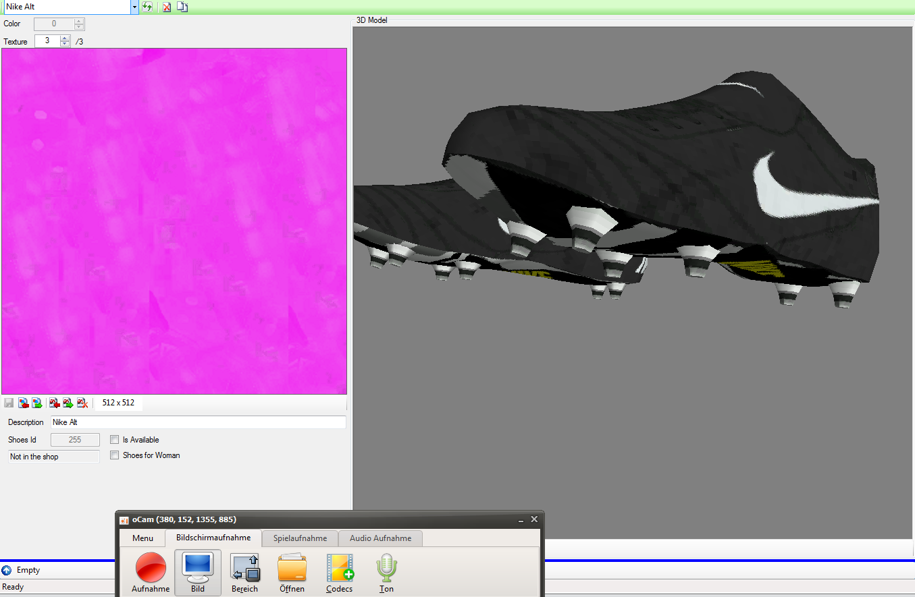
Task: Close the oCam window
Action: click(x=534, y=519)
